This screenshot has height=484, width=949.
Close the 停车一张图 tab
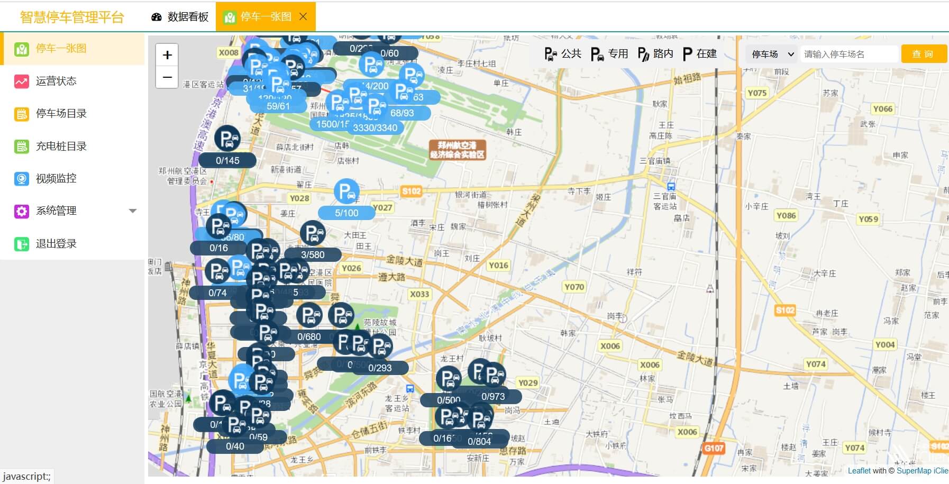(x=303, y=16)
